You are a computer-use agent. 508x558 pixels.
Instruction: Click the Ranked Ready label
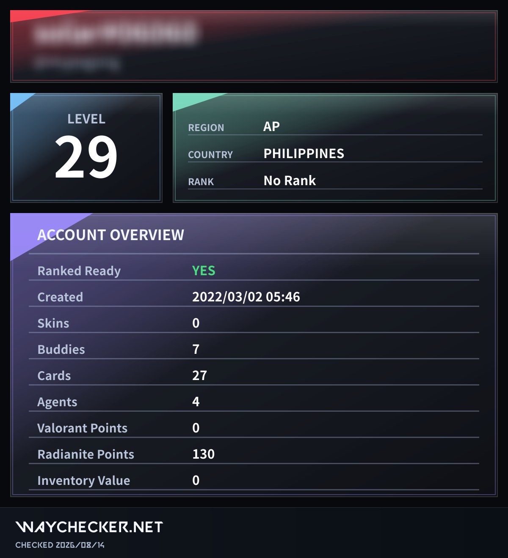79,271
